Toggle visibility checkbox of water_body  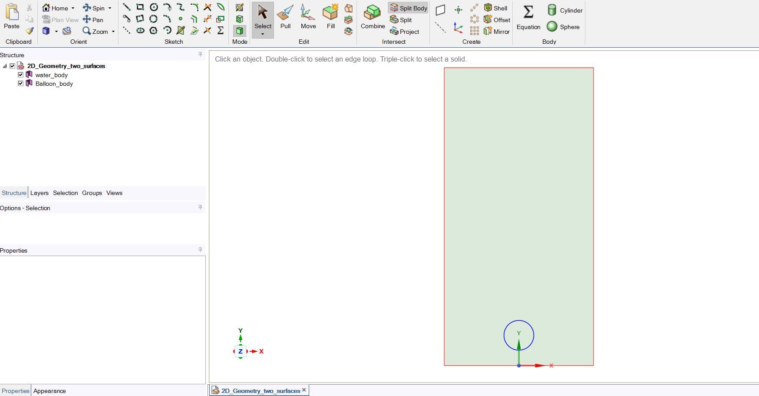(20, 75)
